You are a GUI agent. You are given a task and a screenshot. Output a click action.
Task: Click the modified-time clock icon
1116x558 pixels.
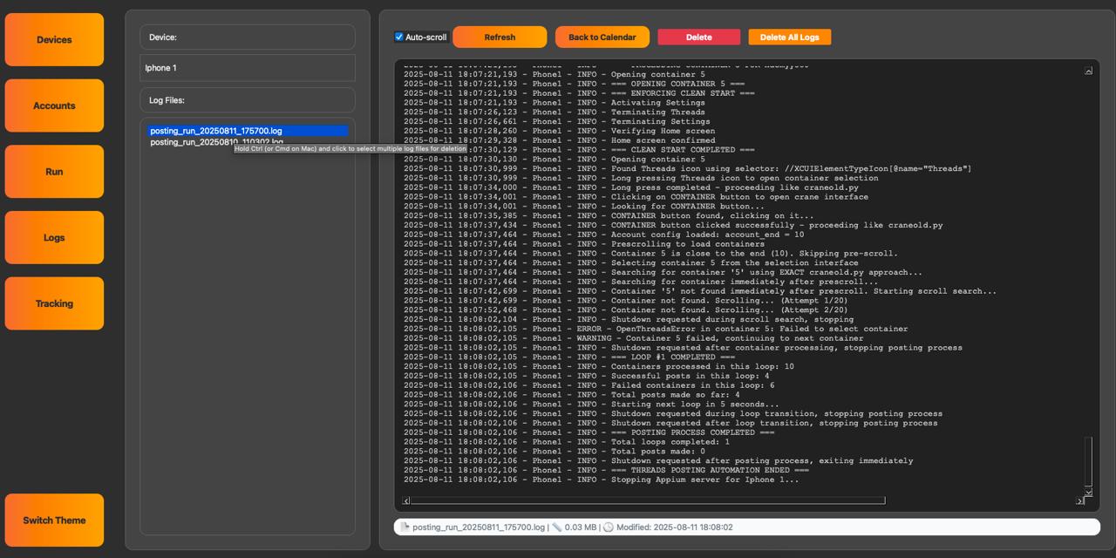point(609,527)
